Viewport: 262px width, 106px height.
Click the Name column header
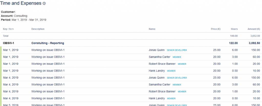pos(152,29)
